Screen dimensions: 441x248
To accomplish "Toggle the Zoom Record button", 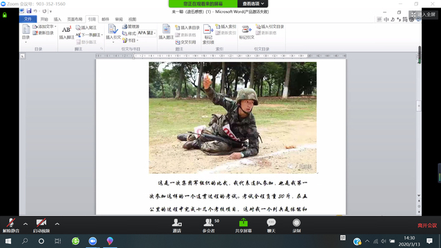I will pyautogui.click(x=296, y=225).
